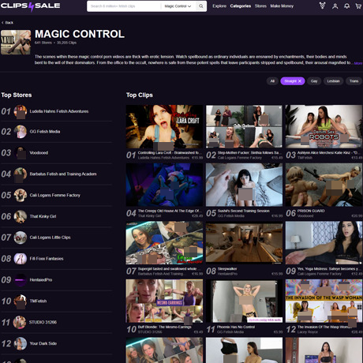
Task: Click the Cali Logans Little Clips avatar
Action: tap(21, 238)
